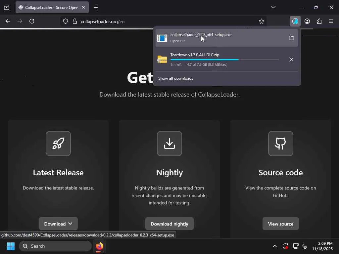Open a new tab with plus button
Screen dimensions: 339x254
(96, 8)
